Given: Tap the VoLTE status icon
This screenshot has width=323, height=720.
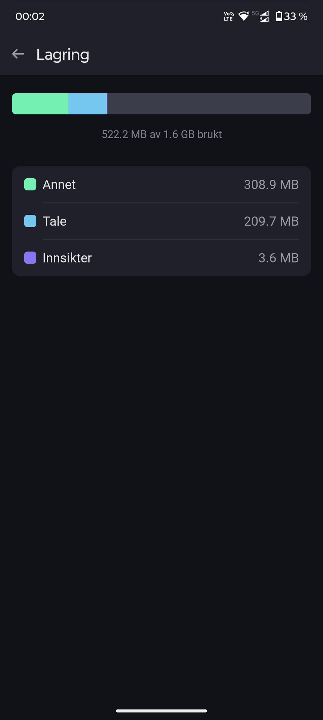Looking at the screenshot, I should click(228, 16).
